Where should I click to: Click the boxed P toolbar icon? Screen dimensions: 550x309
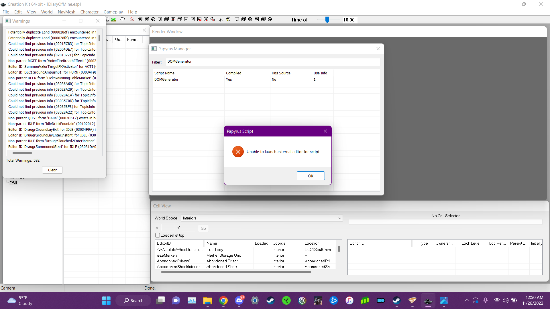click(x=193, y=19)
